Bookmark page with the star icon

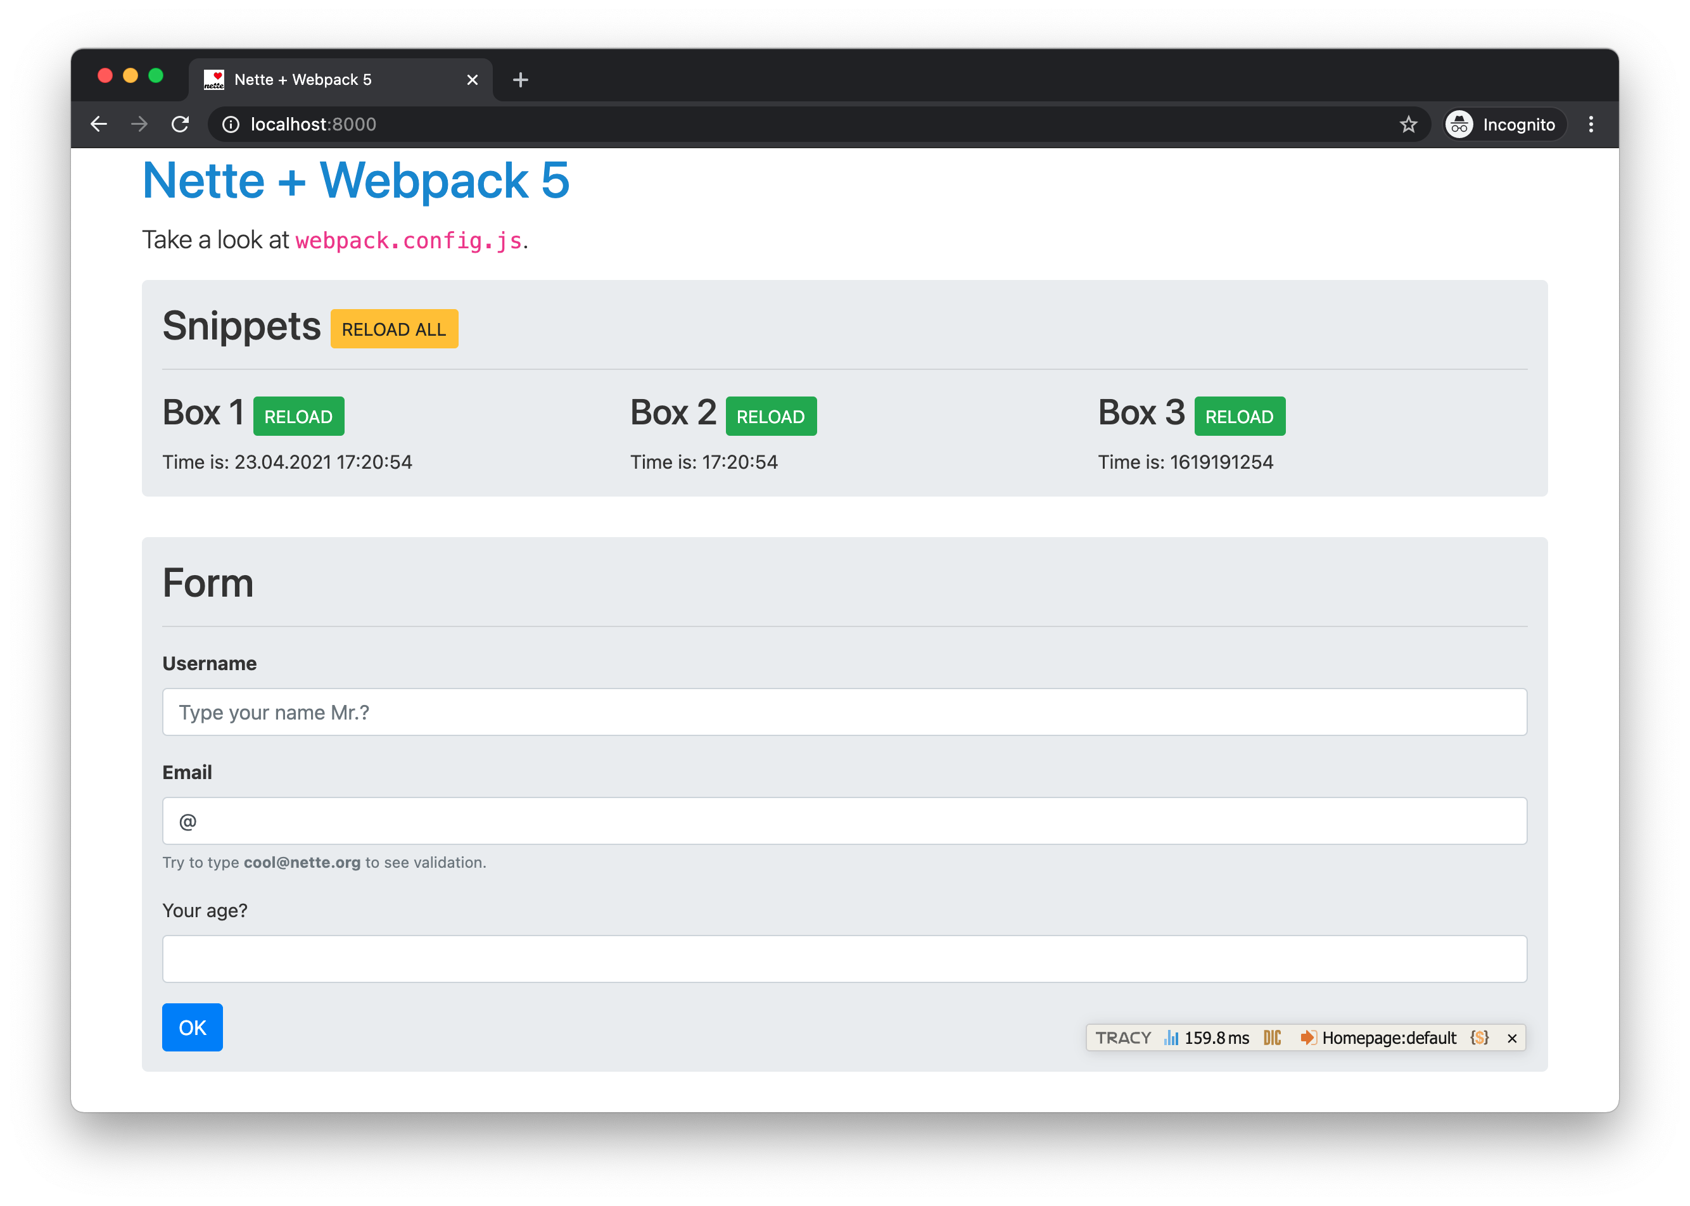(x=1408, y=124)
